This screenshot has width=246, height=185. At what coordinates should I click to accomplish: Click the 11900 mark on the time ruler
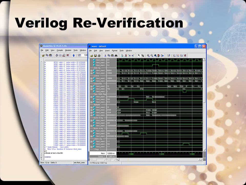[192, 154]
